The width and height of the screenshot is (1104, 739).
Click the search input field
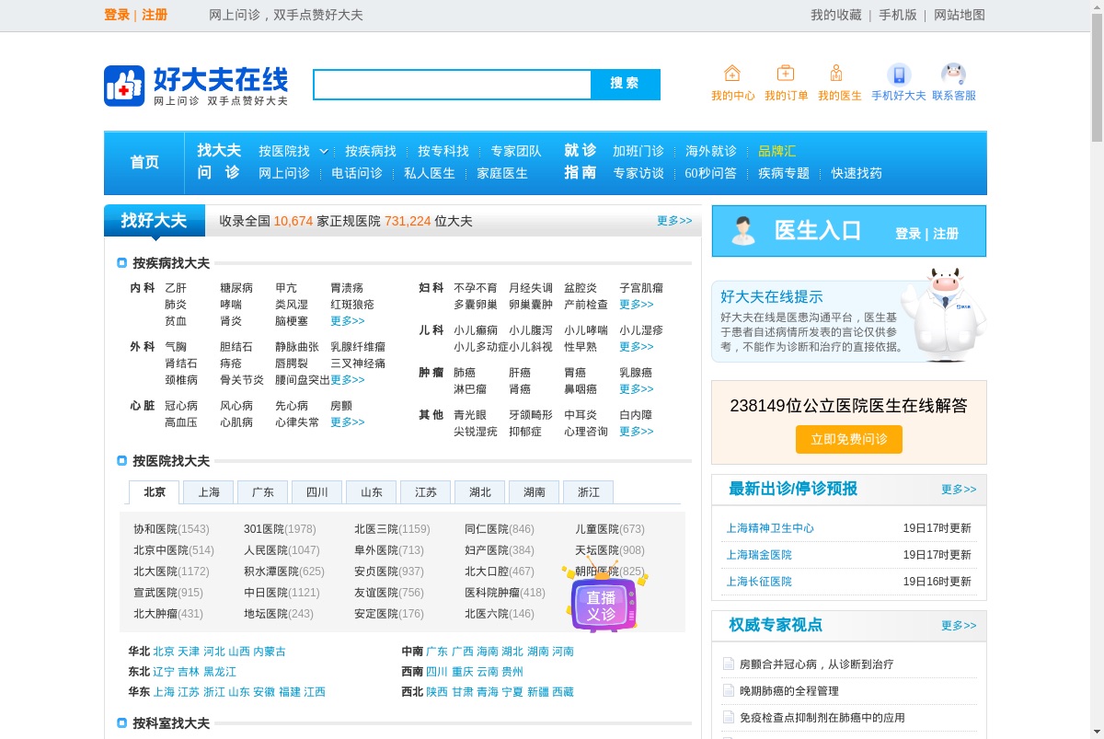[x=452, y=85]
